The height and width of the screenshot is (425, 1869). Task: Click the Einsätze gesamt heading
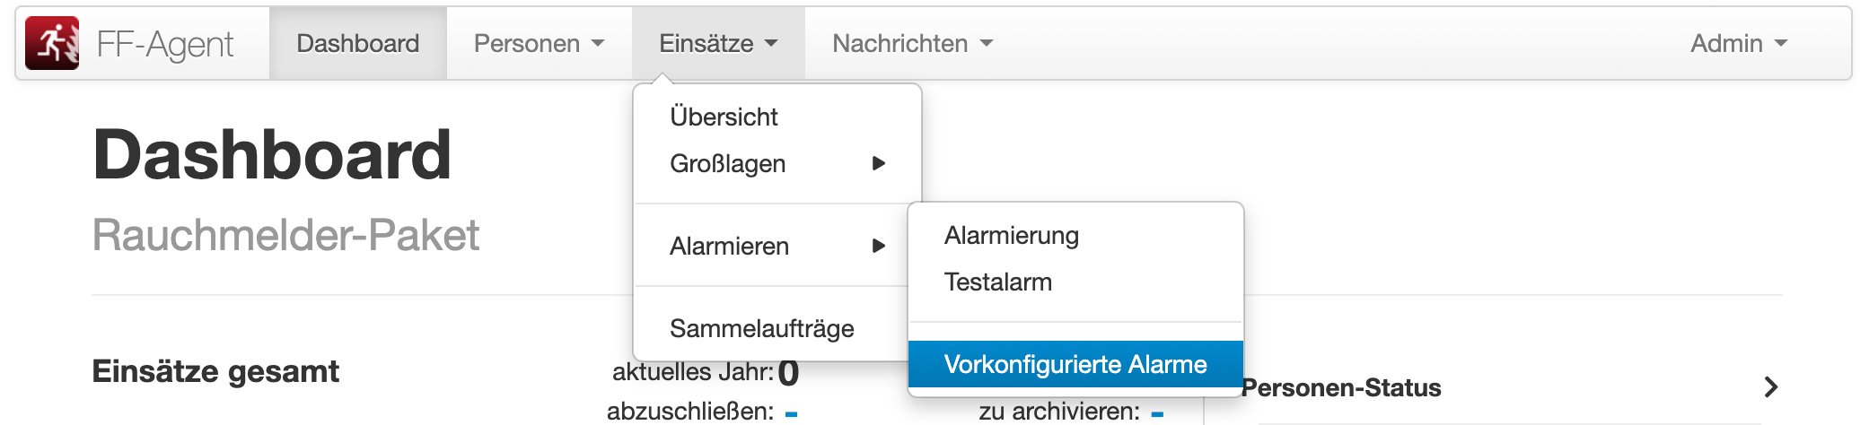[x=215, y=371]
